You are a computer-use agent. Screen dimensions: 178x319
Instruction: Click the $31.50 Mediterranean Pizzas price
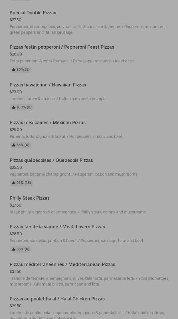(15, 272)
